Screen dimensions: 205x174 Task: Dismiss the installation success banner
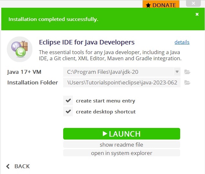click(x=197, y=14)
